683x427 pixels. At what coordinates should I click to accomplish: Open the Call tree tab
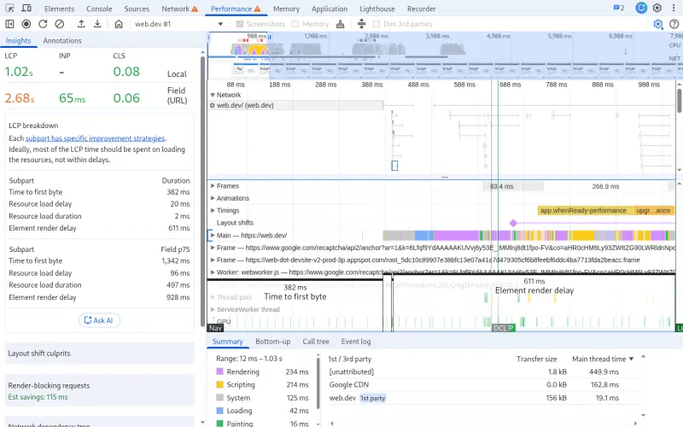click(x=316, y=342)
